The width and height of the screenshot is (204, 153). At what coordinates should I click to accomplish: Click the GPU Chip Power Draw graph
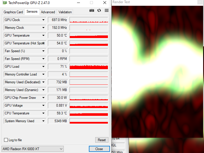(89, 98)
